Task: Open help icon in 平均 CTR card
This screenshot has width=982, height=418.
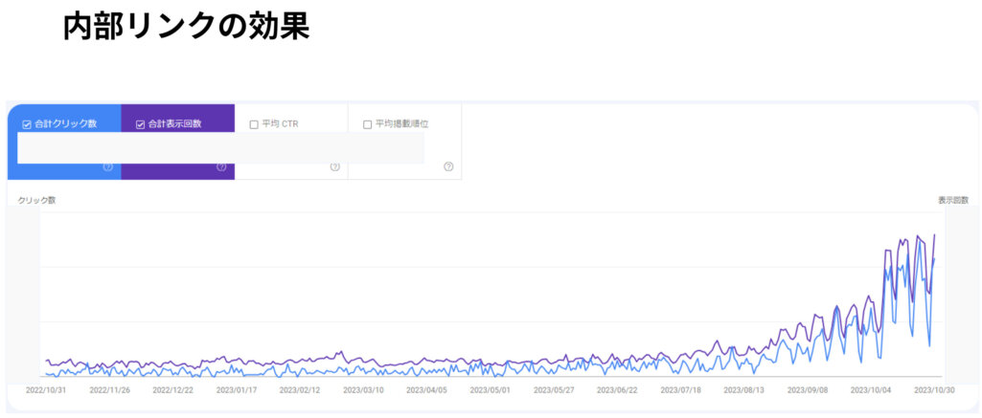Action: pyautogui.click(x=334, y=166)
